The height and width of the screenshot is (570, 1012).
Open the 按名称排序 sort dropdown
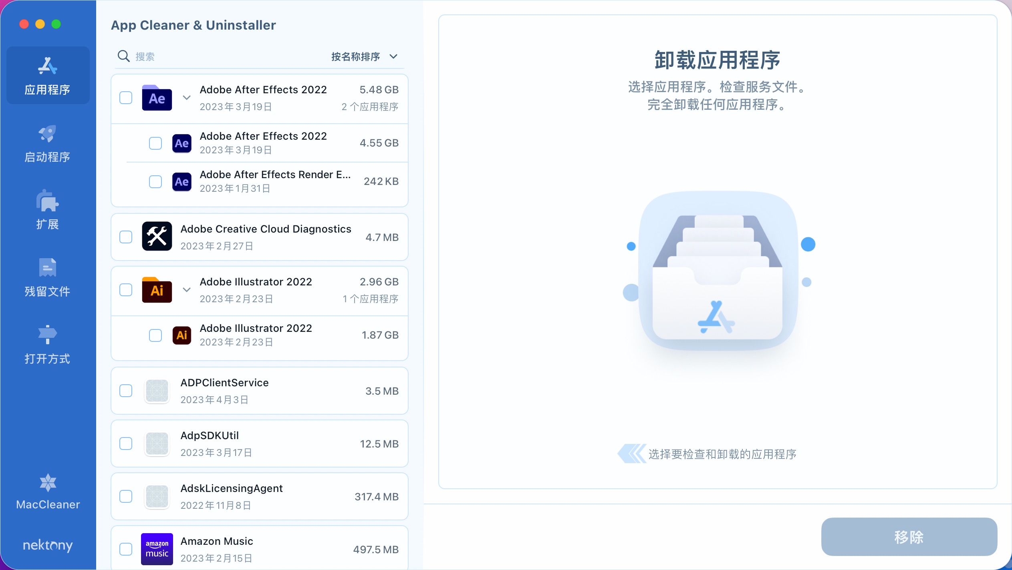point(364,56)
